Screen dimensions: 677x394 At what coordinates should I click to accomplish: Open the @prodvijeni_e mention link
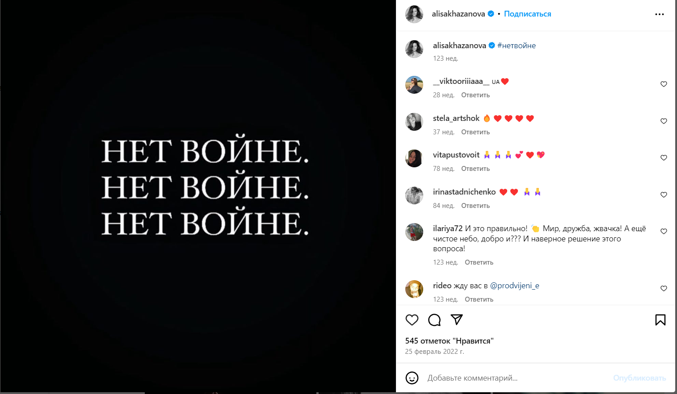tap(515, 286)
